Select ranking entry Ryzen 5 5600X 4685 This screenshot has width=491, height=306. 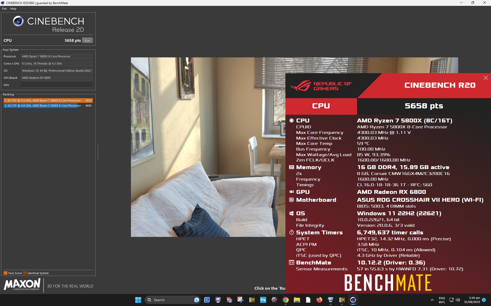point(48,106)
